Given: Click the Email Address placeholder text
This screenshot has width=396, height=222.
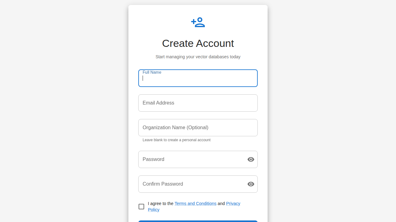Looking at the screenshot, I should (x=158, y=103).
